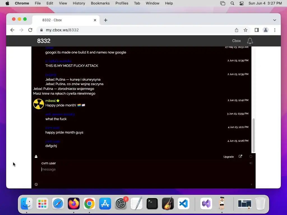Open Visual Studio purple icon in dock

[206, 204]
